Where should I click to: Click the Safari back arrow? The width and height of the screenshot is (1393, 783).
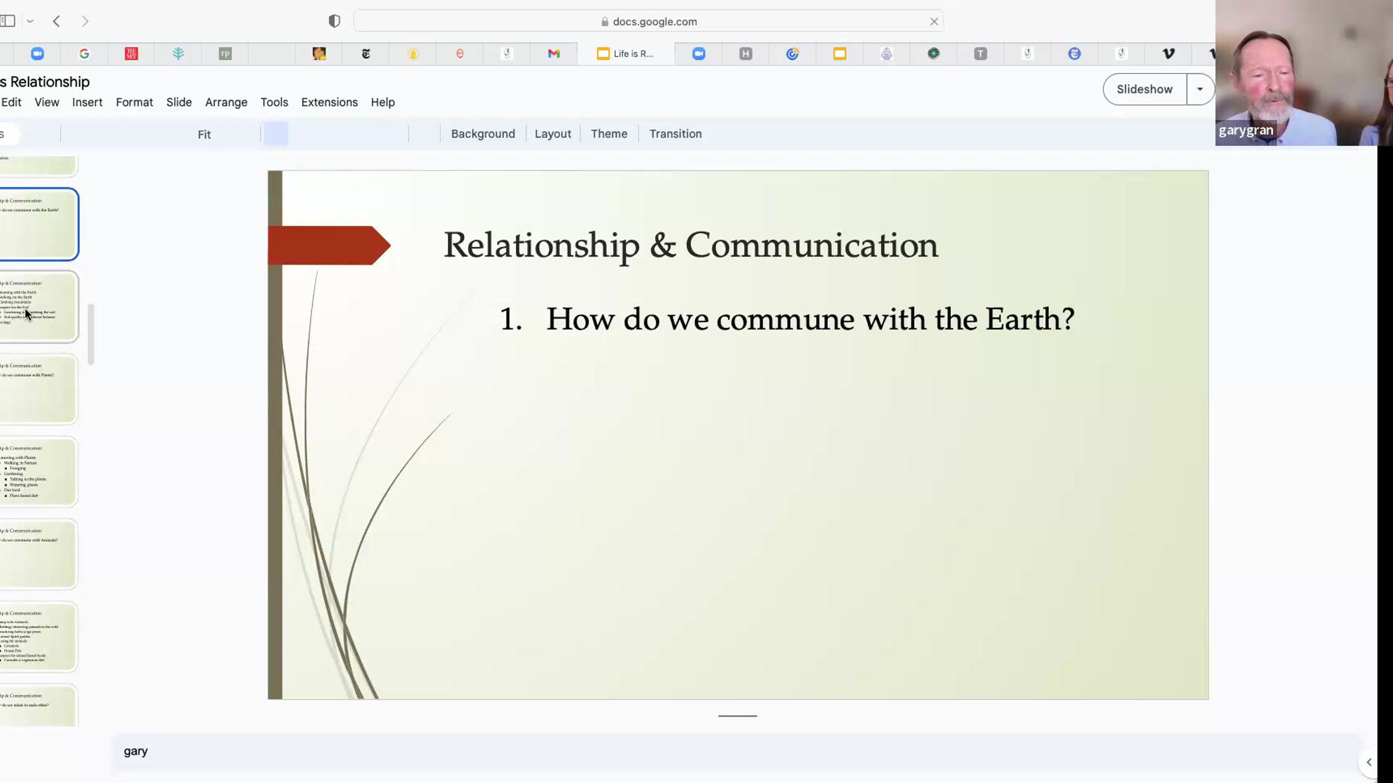pos(56,22)
